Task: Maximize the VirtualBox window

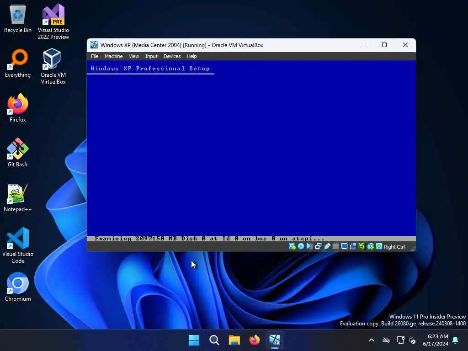Action: click(x=384, y=45)
